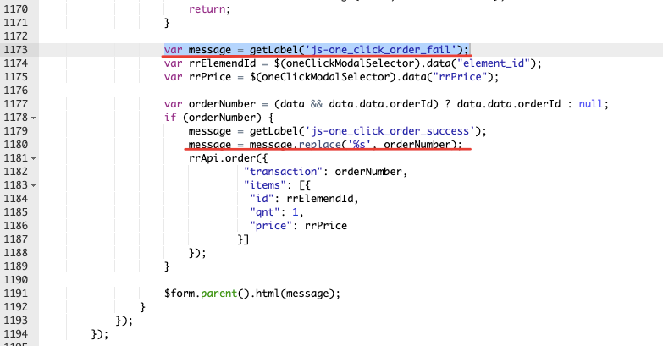The image size is (663, 346).
Task: Click the if keyword on line 1178
Action: click(170, 118)
